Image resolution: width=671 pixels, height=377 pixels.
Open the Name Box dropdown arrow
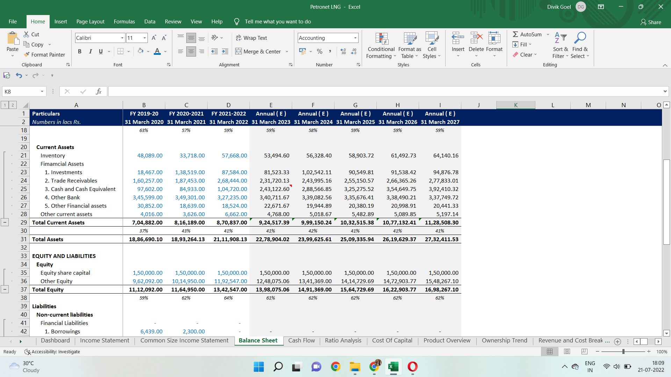[42, 91]
